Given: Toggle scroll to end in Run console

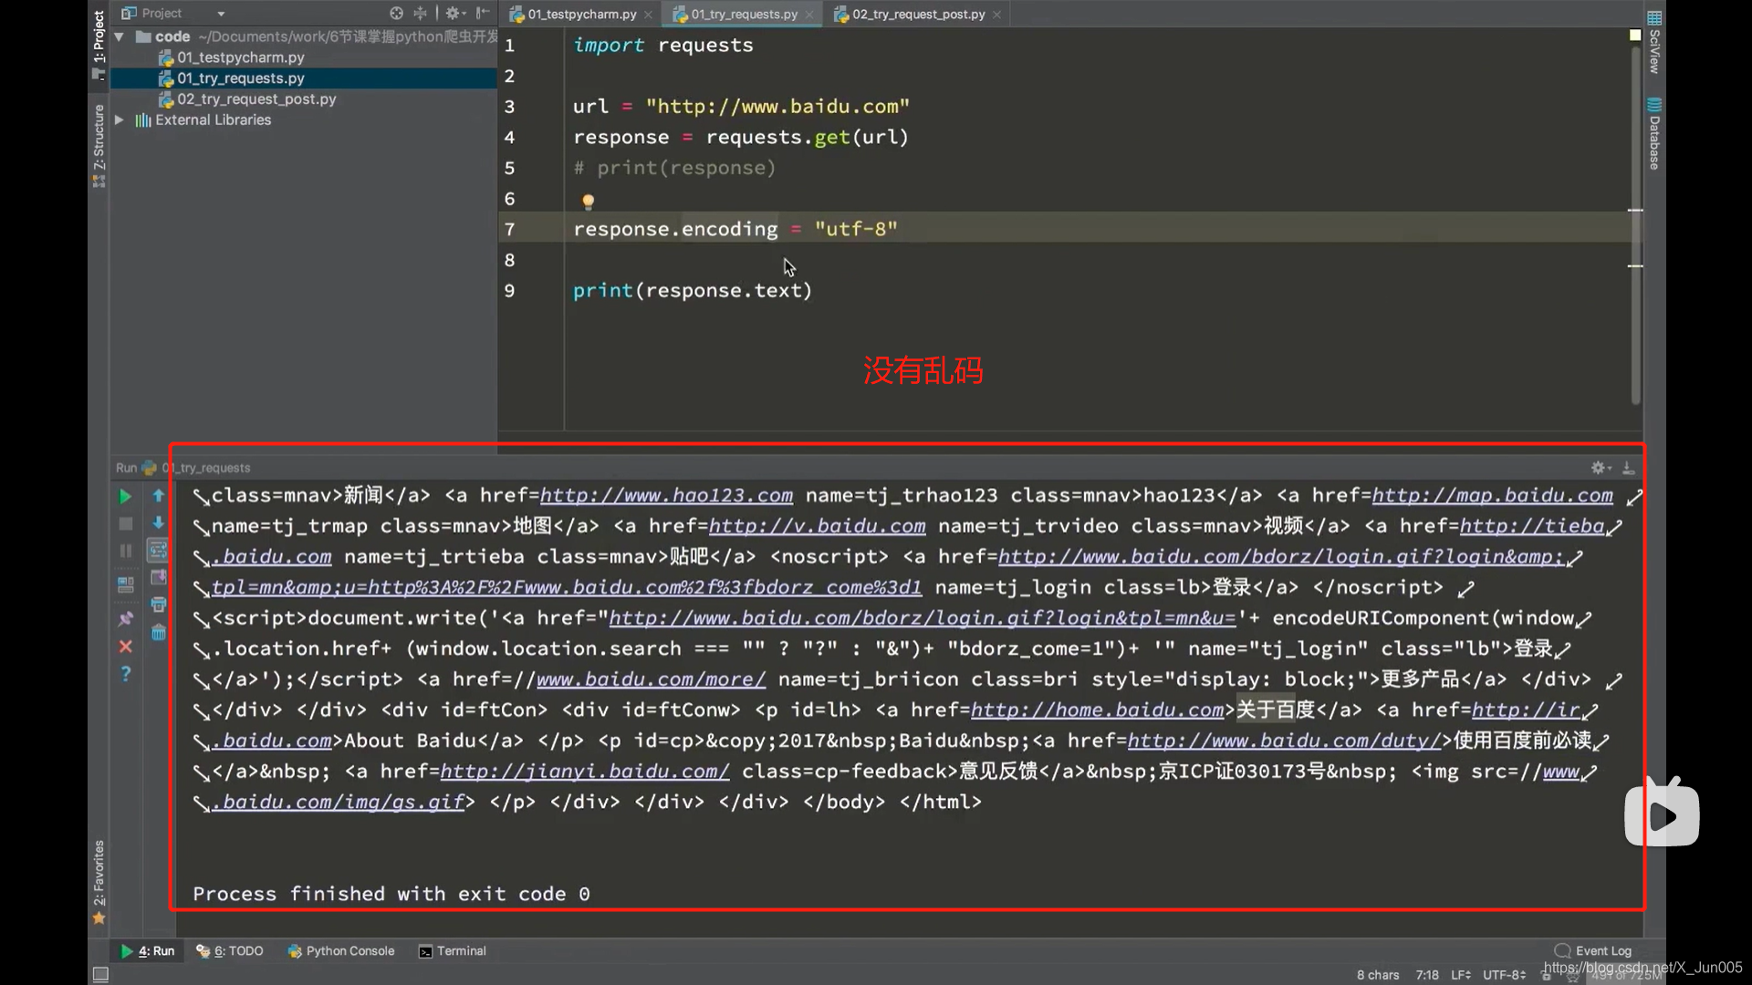Looking at the screenshot, I should coord(158,577).
